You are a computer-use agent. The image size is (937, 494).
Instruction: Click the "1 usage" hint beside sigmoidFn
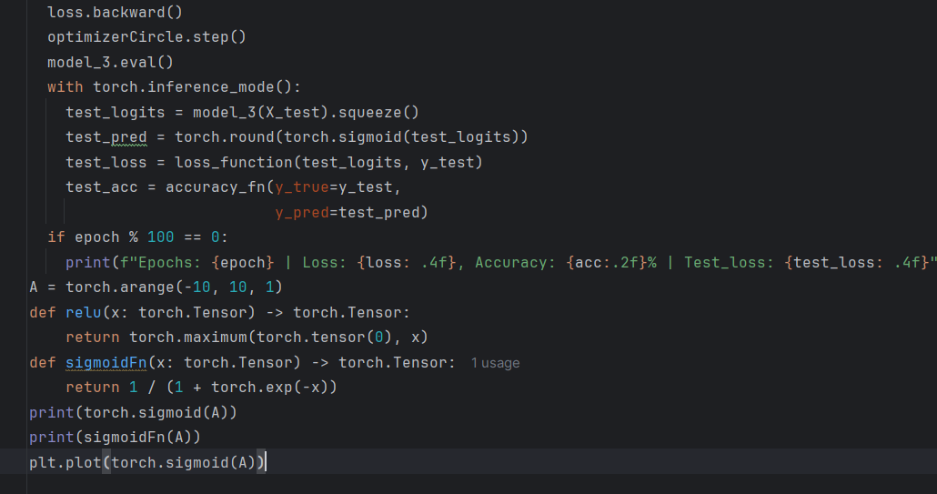click(x=495, y=363)
